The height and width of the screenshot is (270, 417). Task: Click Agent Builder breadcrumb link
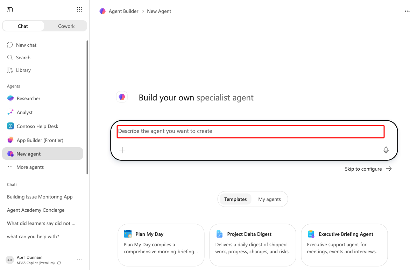(123, 11)
